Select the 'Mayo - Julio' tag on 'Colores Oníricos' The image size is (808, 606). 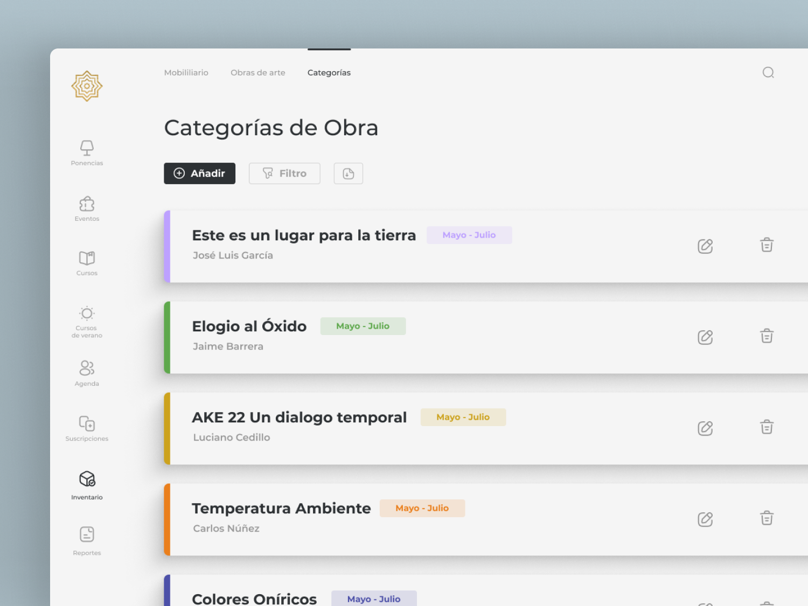click(x=373, y=598)
